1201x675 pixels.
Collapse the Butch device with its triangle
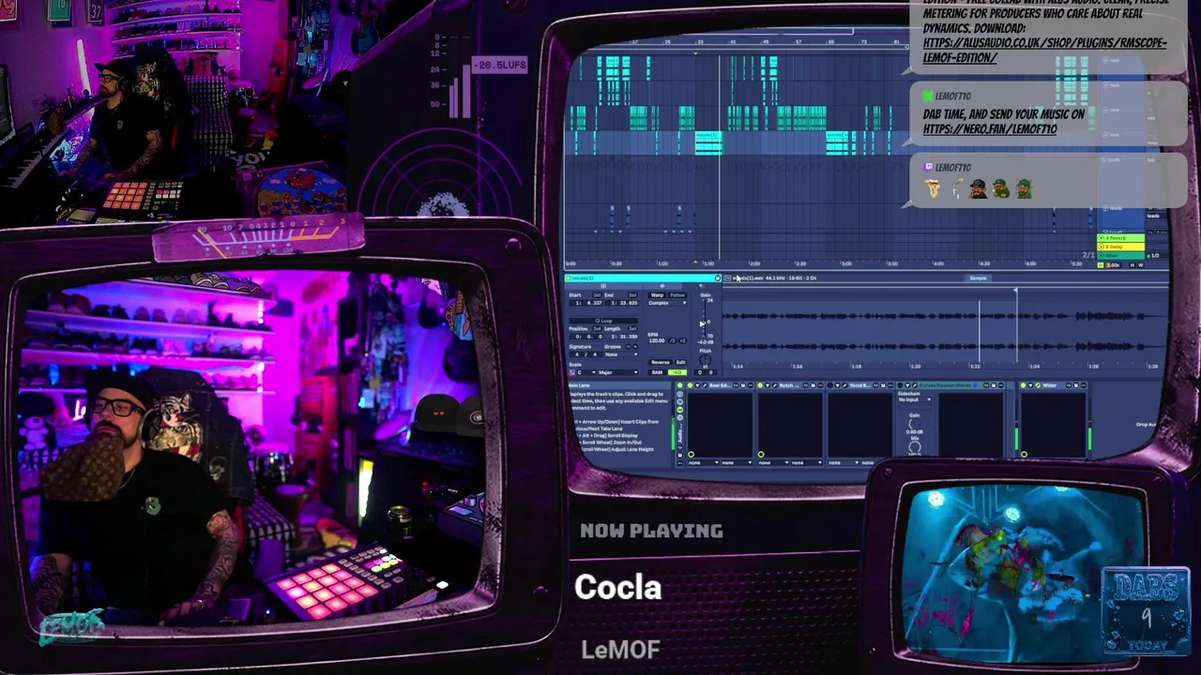(x=768, y=385)
